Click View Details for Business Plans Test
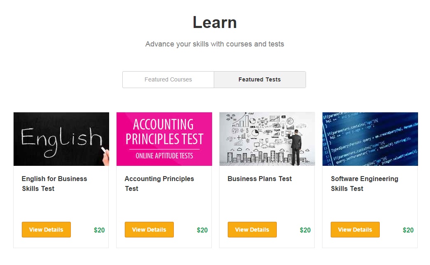Screen dimensions: 430x265 (252, 230)
